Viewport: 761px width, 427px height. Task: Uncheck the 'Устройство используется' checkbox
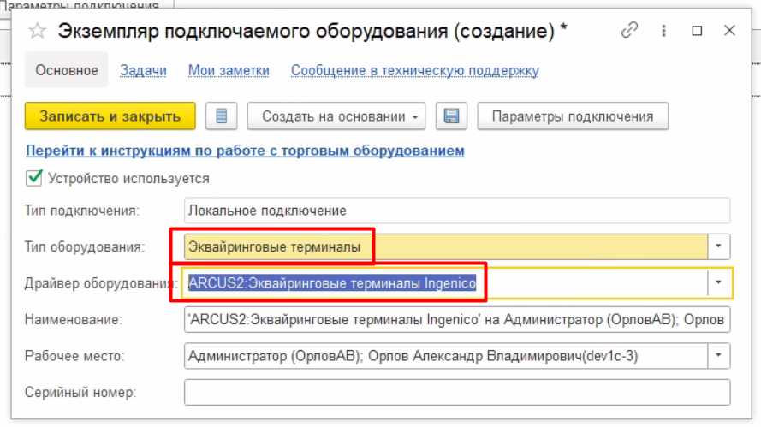(34, 178)
